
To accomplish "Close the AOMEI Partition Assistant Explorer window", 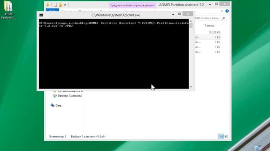I will tap(225, 4).
